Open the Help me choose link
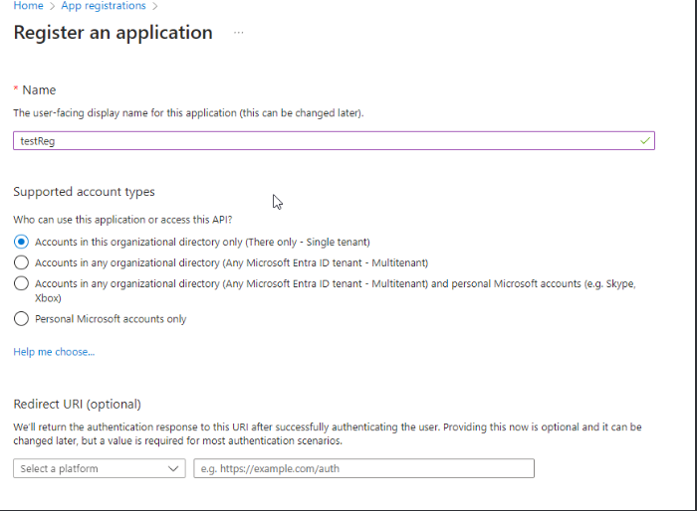The height and width of the screenshot is (511, 697). tap(54, 352)
